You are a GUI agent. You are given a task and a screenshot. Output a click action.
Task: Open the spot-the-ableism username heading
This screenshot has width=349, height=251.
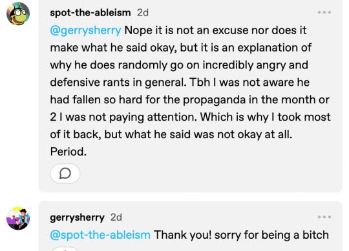[90, 13]
